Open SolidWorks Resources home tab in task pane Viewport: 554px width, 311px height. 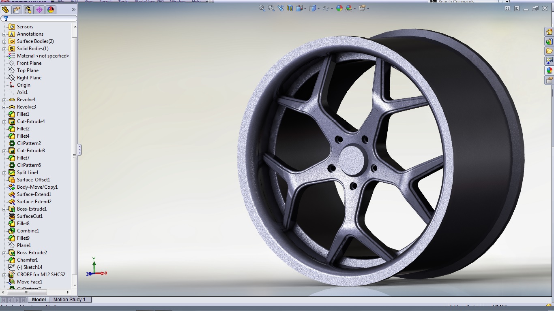[x=549, y=32]
